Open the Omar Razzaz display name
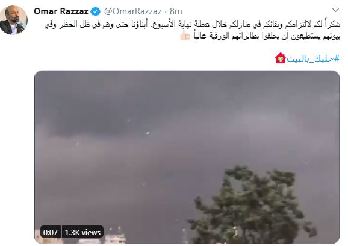This screenshot has height=246, width=348. (x=61, y=11)
